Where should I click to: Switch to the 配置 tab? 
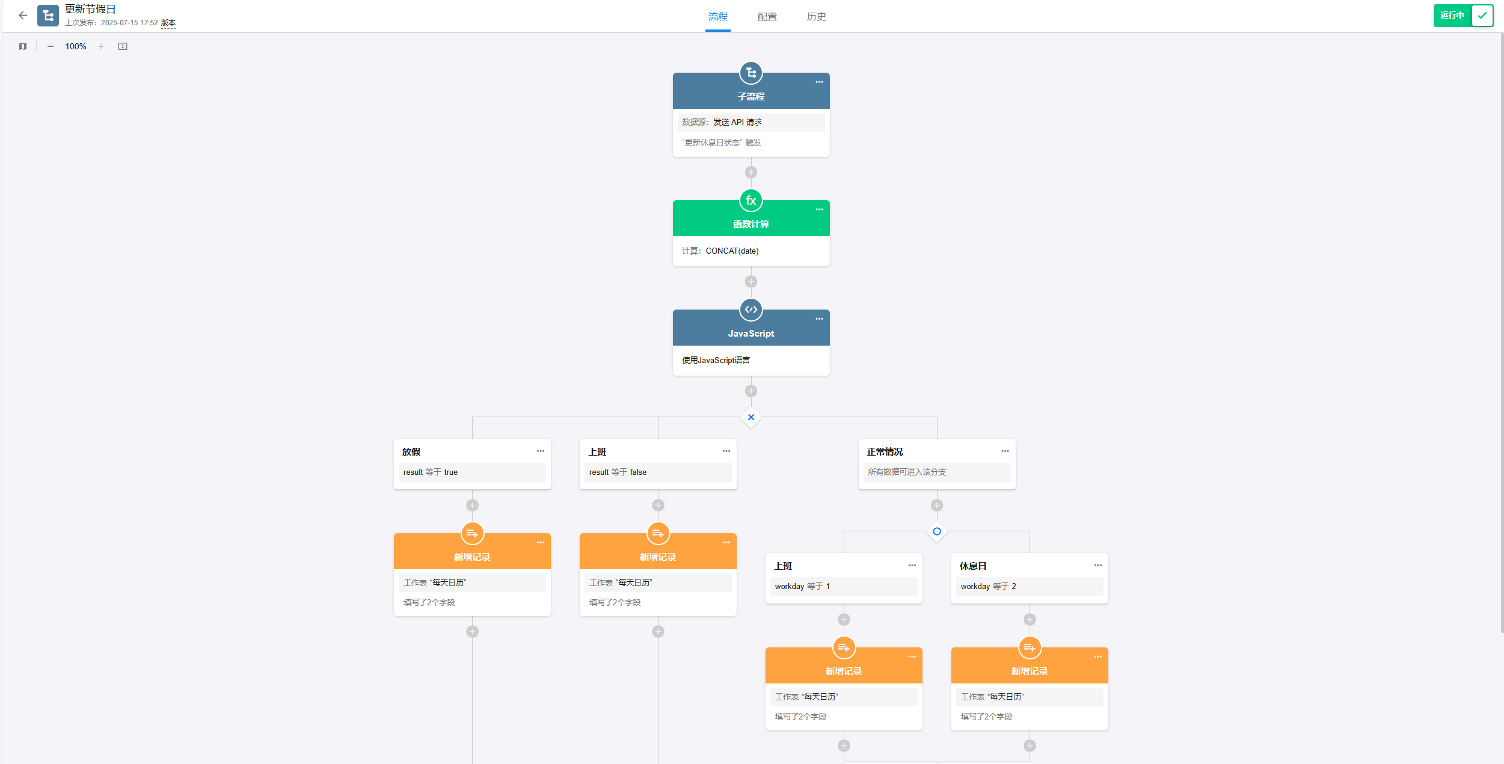[767, 17]
